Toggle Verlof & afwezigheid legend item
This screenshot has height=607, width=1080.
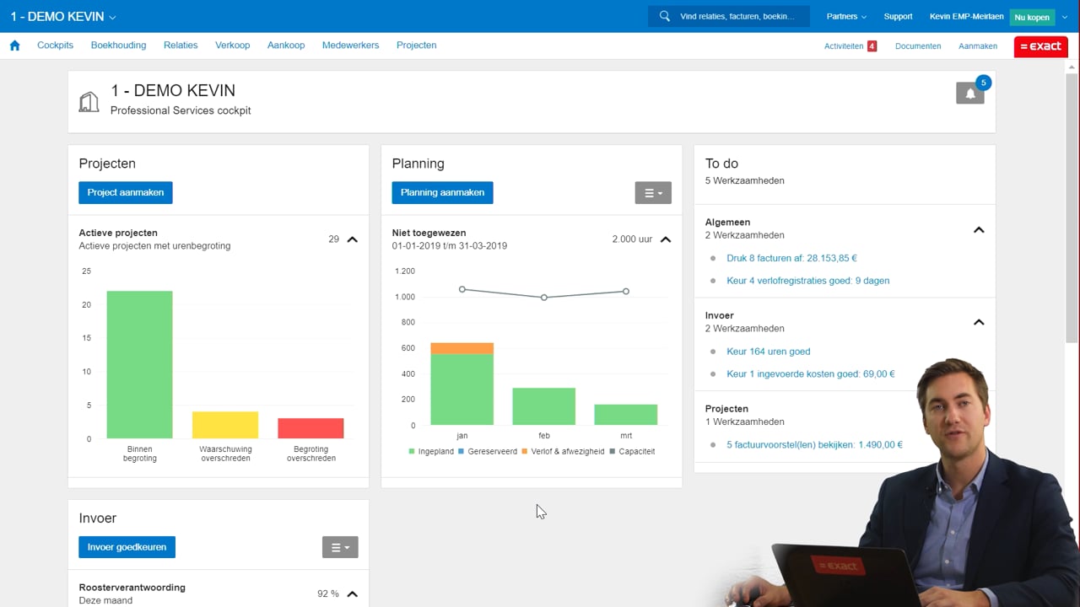tap(563, 452)
